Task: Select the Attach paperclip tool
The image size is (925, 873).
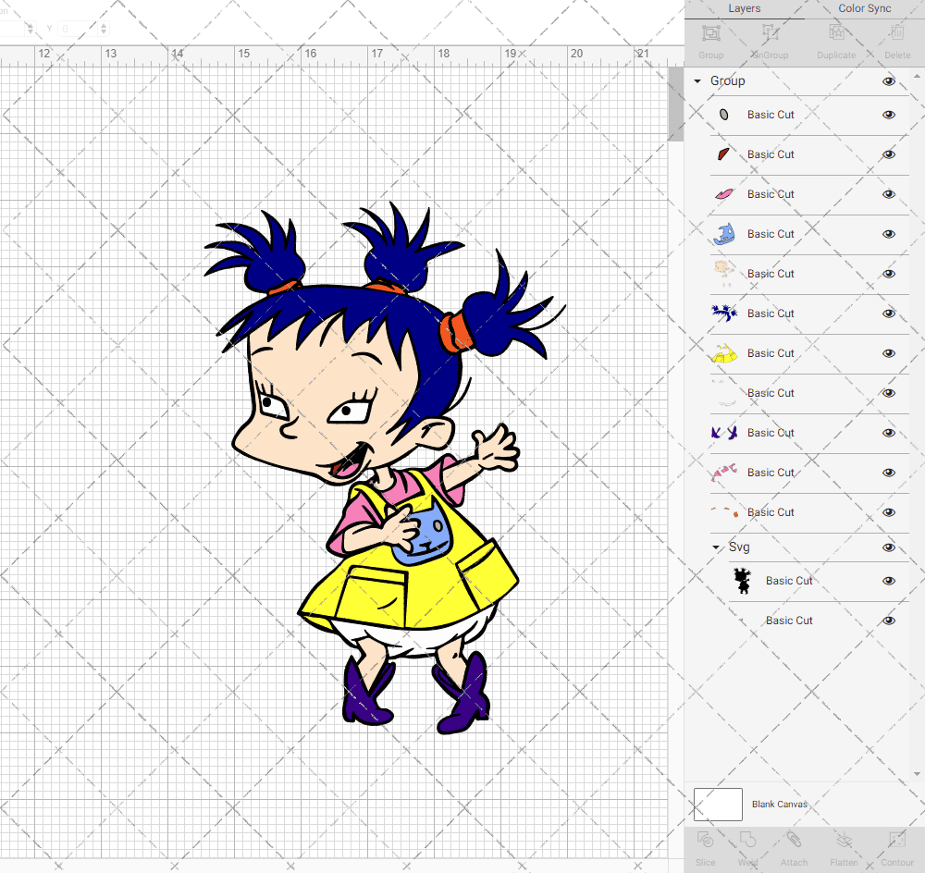Action: (x=794, y=840)
